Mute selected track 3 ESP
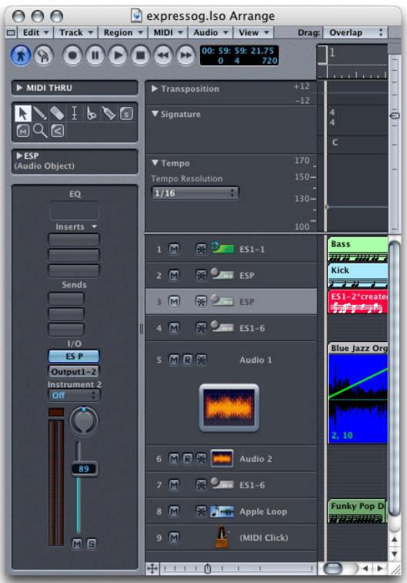 174,301
